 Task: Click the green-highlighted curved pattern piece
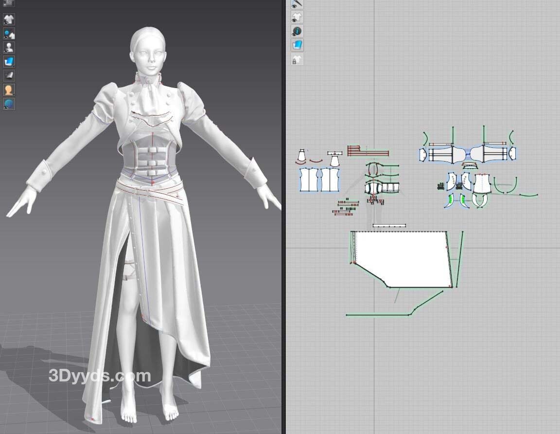point(451,200)
